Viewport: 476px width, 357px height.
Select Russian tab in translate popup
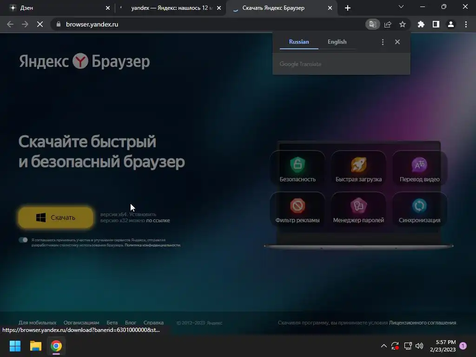(x=299, y=42)
